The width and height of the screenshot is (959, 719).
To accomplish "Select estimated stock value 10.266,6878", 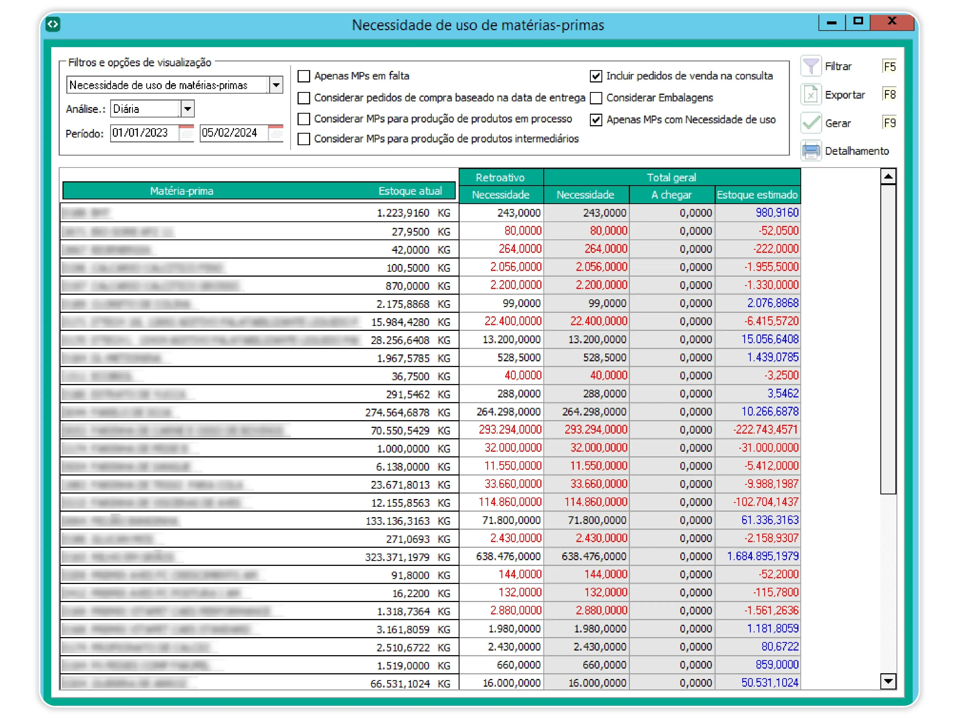I will (770, 412).
